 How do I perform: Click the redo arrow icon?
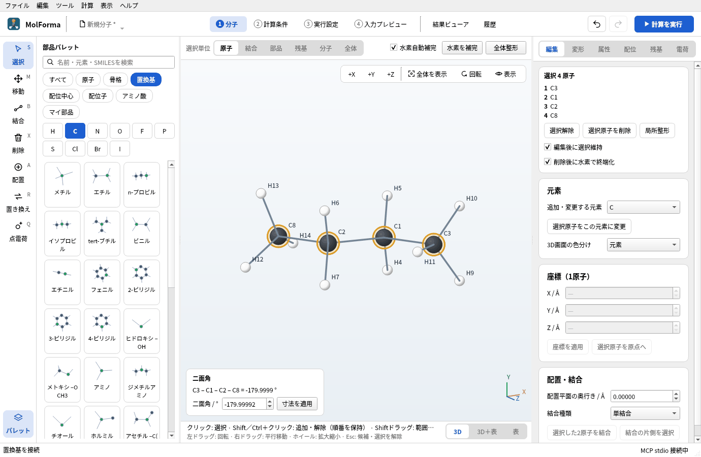click(x=618, y=24)
